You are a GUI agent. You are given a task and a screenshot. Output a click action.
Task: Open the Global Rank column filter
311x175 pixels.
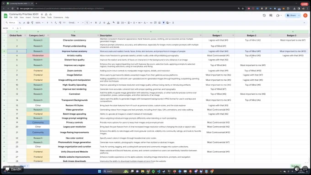[x=25, y=36]
